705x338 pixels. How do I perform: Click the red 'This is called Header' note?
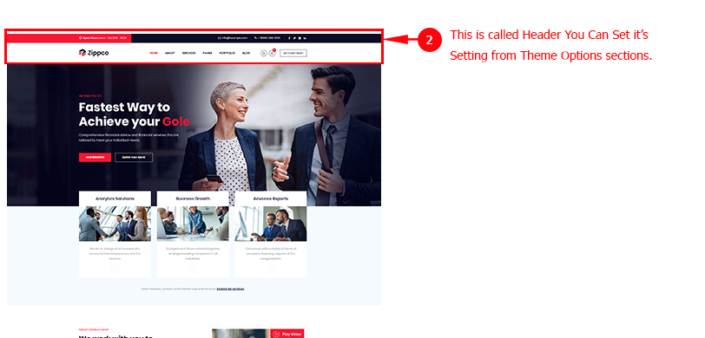(549, 35)
